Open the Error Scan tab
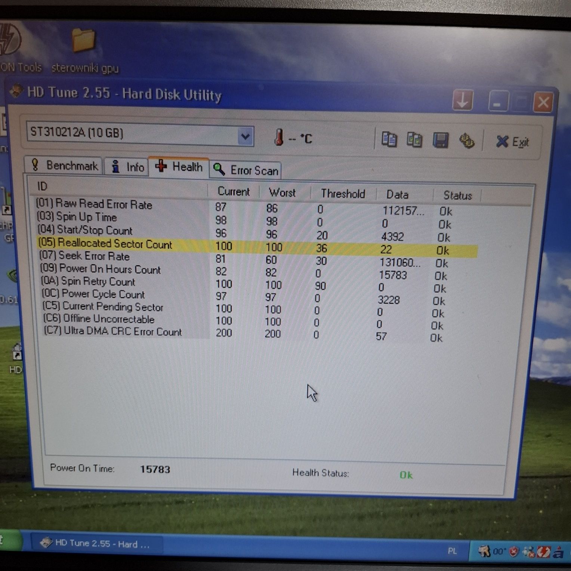This screenshot has width=571, height=571. [246, 170]
